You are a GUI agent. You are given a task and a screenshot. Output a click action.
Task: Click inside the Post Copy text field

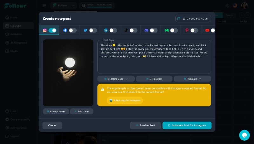154,57
